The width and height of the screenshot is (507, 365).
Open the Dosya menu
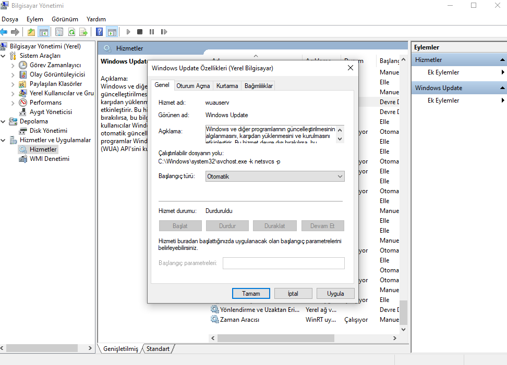[10, 19]
